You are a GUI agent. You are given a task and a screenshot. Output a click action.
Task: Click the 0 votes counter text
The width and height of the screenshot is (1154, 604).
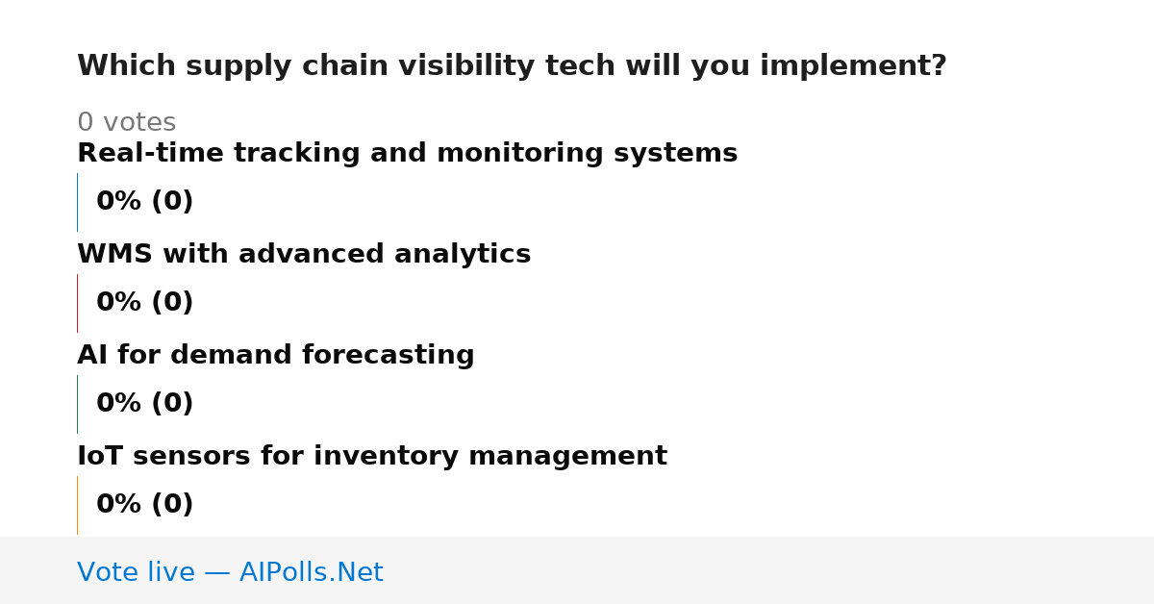pyautogui.click(x=126, y=123)
